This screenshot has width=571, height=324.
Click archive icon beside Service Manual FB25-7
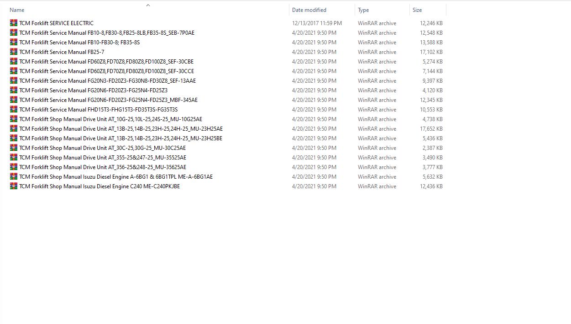tap(14, 52)
